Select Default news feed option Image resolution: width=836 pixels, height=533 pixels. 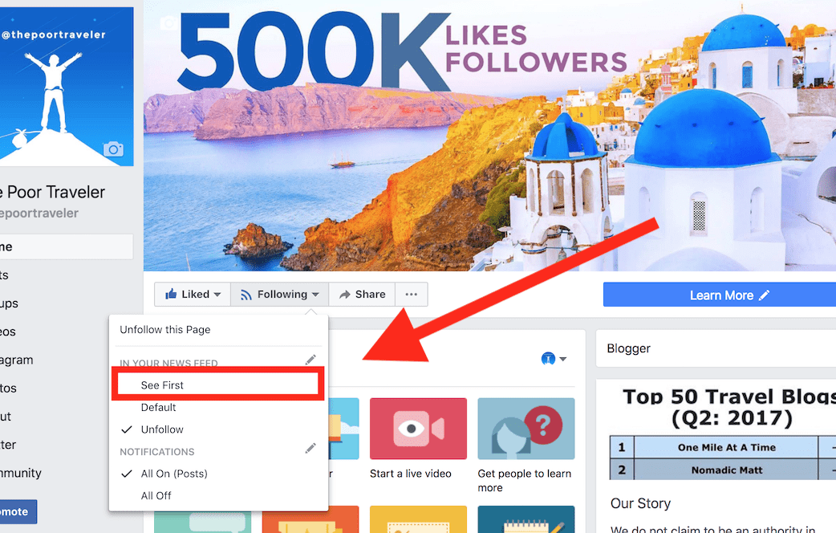158,408
